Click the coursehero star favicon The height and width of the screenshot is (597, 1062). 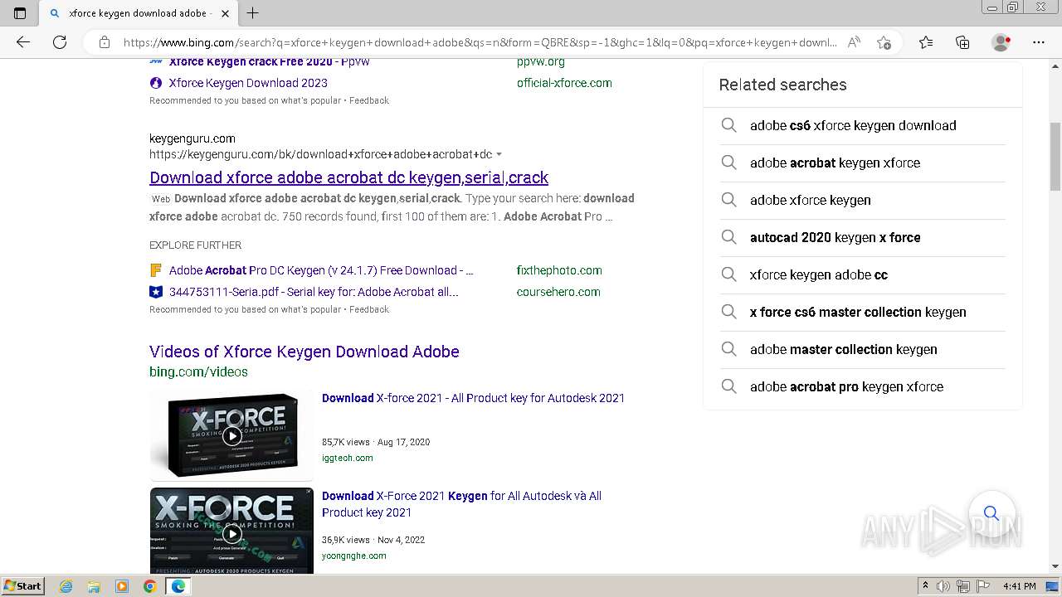click(156, 292)
